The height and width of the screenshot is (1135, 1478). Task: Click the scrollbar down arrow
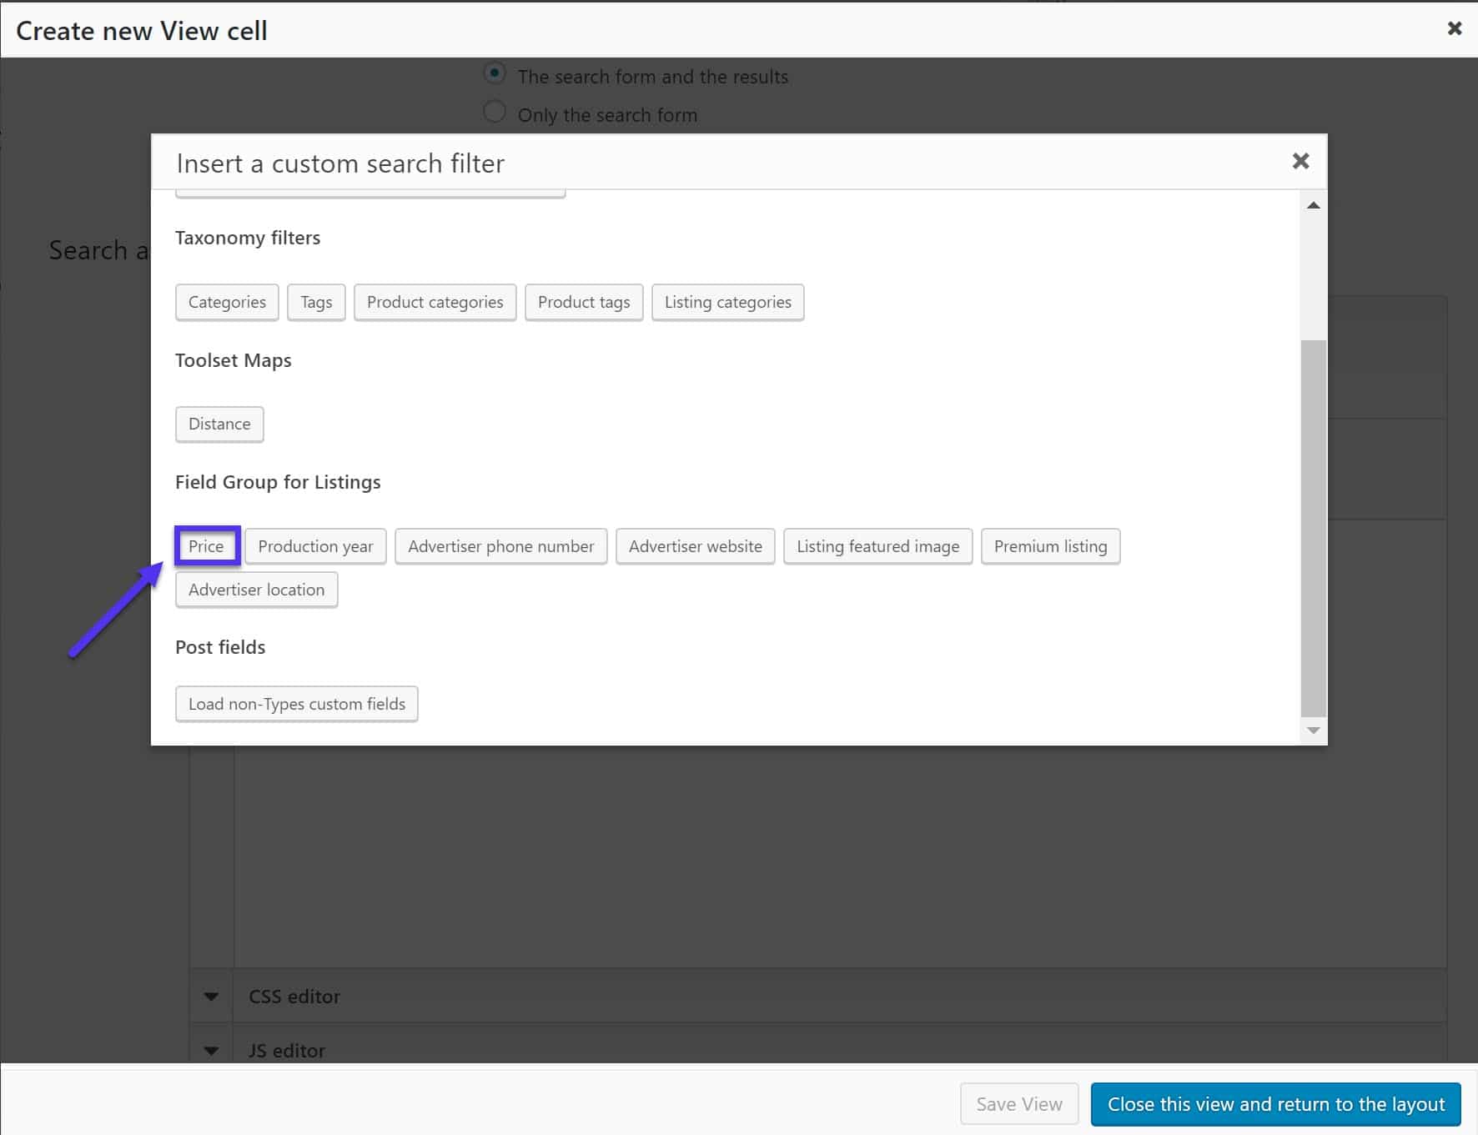(1312, 731)
